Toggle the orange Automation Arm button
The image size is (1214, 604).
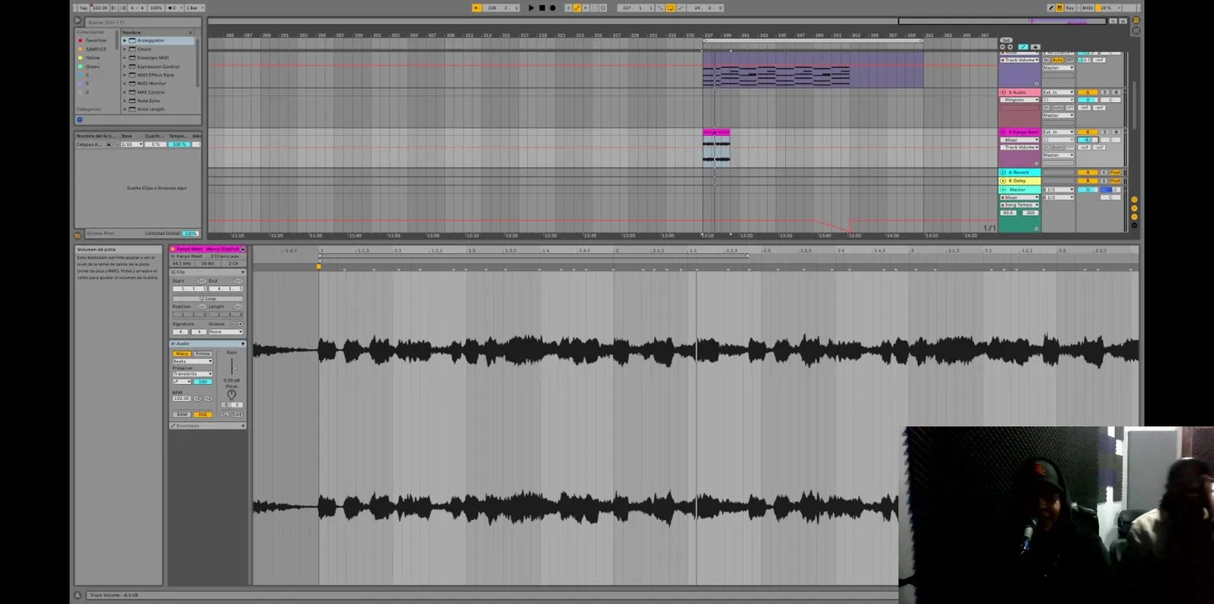pyautogui.click(x=577, y=8)
